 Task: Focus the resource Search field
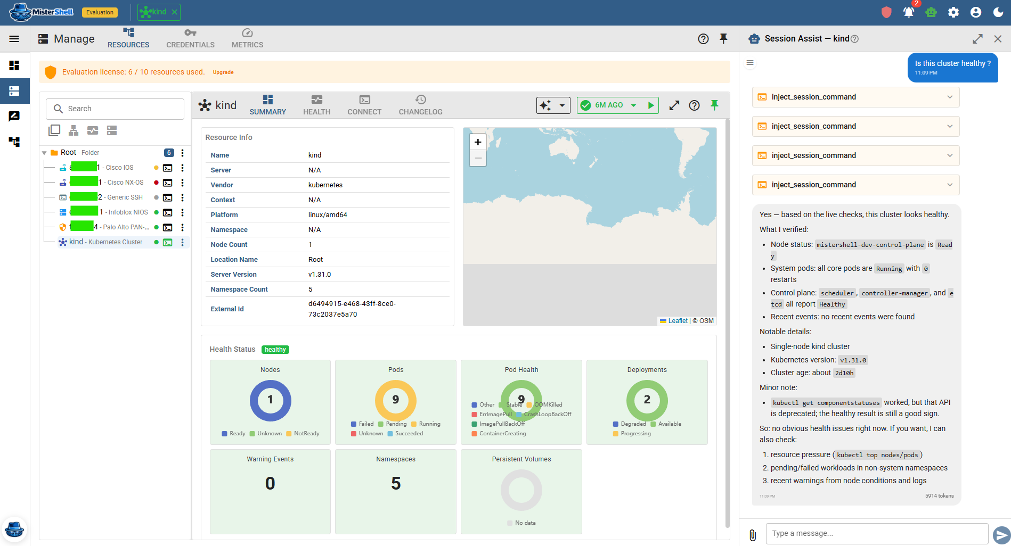click(x=115, y=109)
